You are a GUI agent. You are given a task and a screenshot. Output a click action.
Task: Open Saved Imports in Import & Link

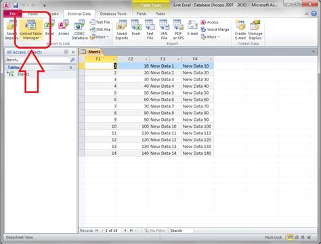click(x=12, y=30)
